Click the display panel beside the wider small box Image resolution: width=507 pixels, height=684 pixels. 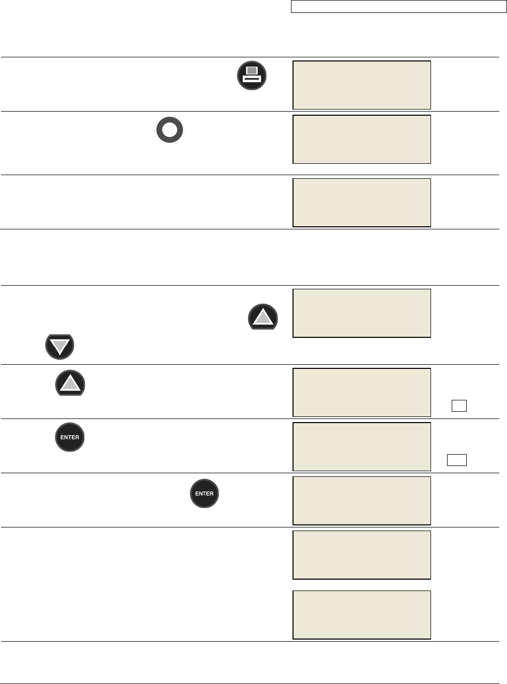pos(362,446)
